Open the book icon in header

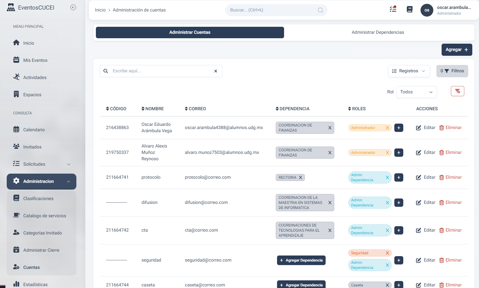(x=409, y=10)
